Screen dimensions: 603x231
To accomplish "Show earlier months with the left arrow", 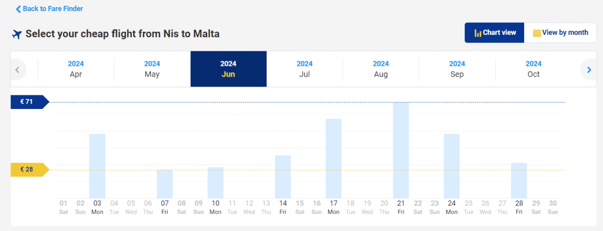I will click(x=17, y=70).
